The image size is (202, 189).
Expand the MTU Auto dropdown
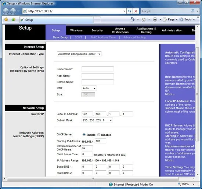click(x=89, y=88)
